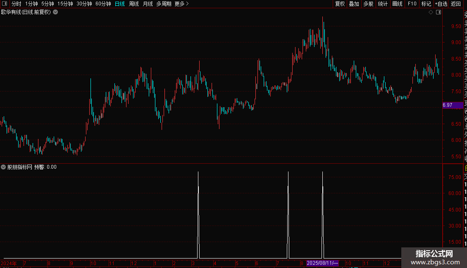Click the panel layout icon at top-left

coord(5,4)
